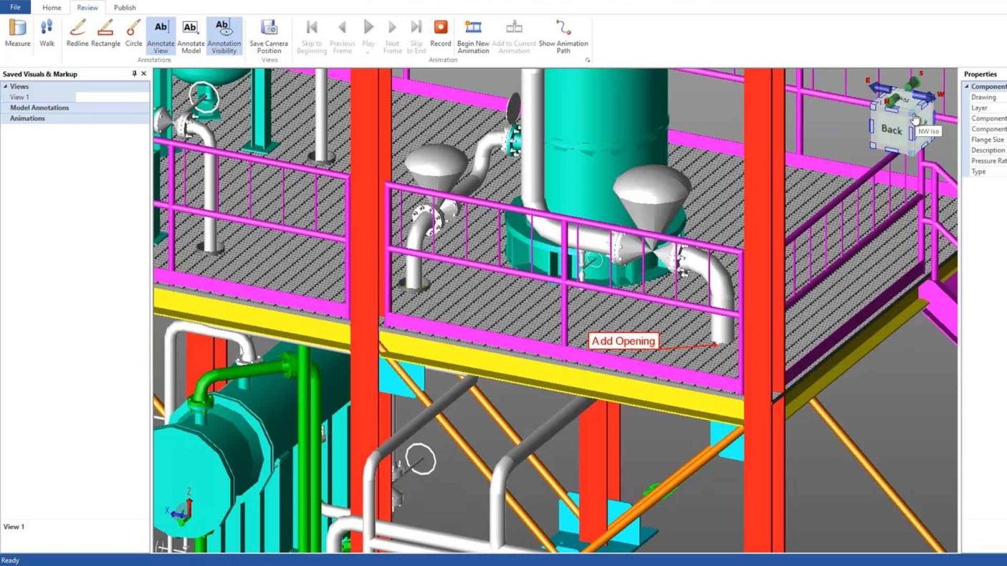Pin the Saved Visuals & Markup panel

click(134, 74)
